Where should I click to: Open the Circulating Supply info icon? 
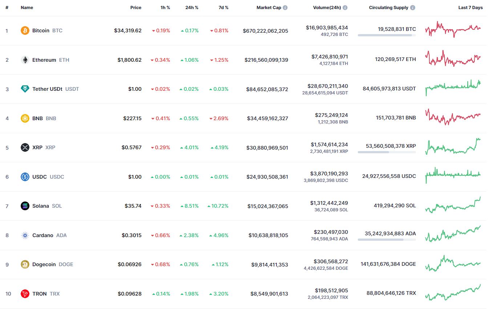coord(413,8)
